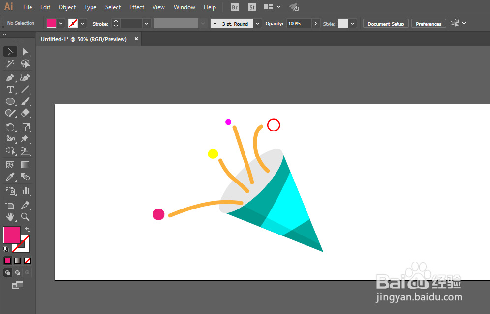
Task: Select the Pen tool
Action: (x=10, y=78)
